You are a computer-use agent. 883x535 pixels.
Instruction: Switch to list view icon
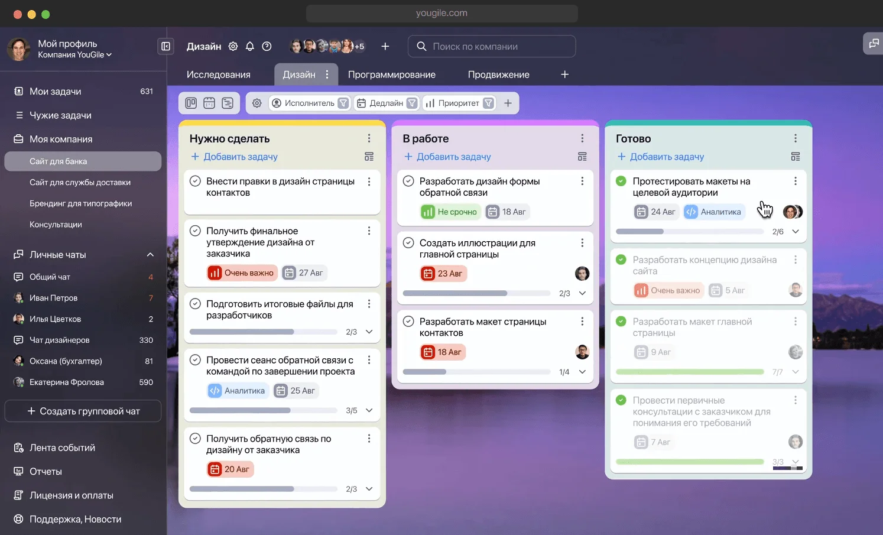point(228,103)
